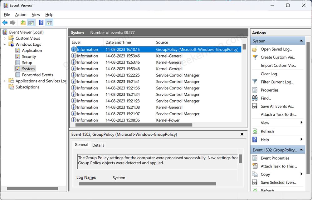Viewport: 312px width, 200px height.
Task: Click the Find binoculars icon
Action: tap(255, 98)
